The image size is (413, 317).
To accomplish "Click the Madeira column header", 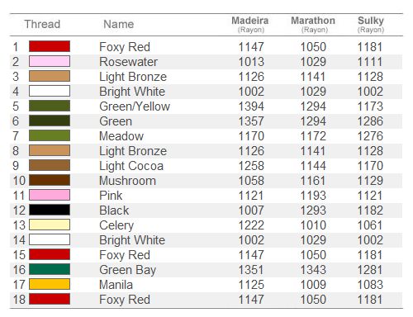I will [250, 24].
